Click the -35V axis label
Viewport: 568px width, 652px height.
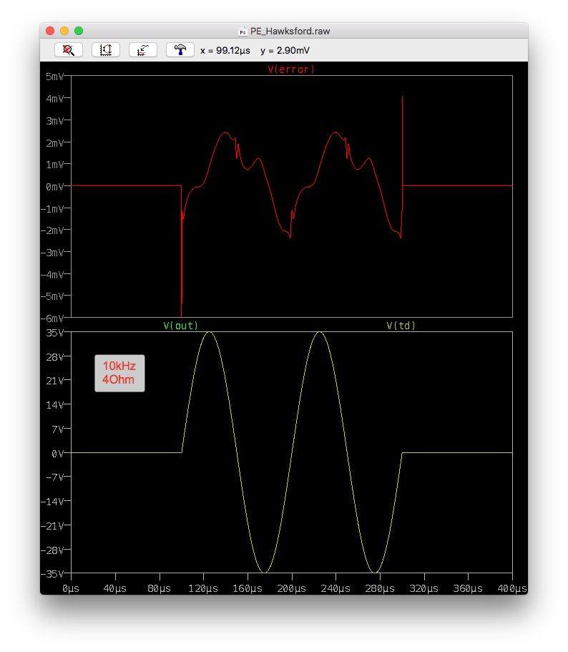pos(52,574)
